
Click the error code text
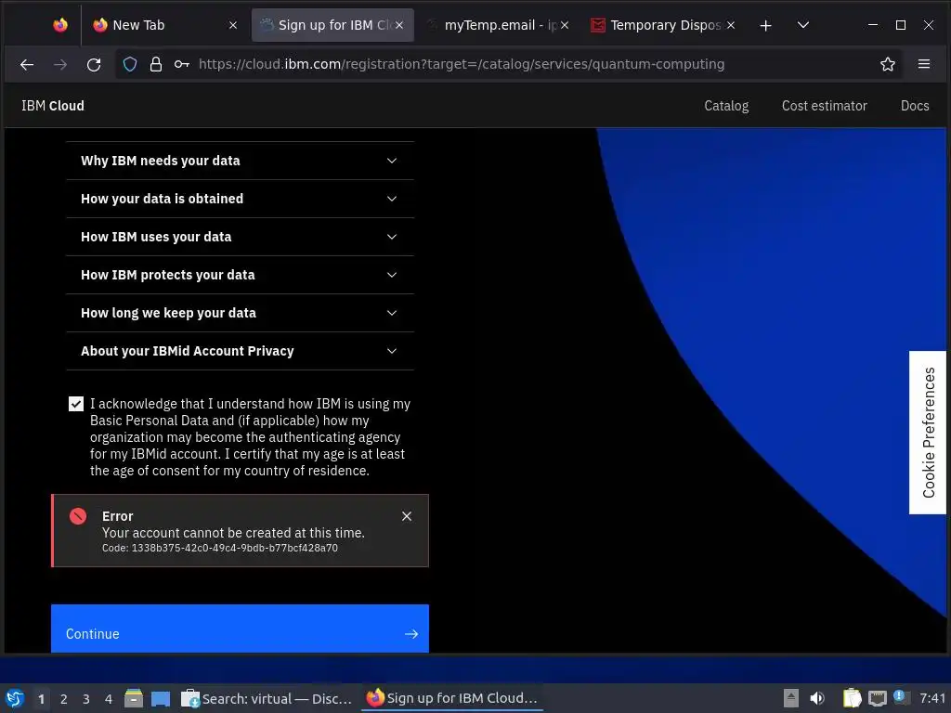pyautogui.click(x=219, y=548)
